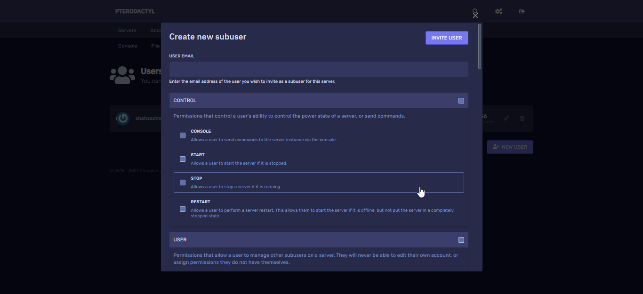The width and height of the screenshot is (643, 294).
Task: Click the NEW USER button
Action: click(x=510, y=147)
